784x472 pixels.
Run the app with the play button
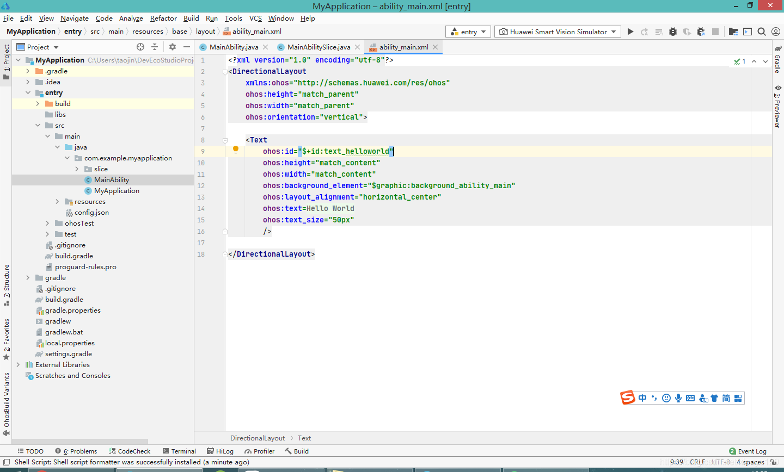pyautogui.click(x=630, y=32)
